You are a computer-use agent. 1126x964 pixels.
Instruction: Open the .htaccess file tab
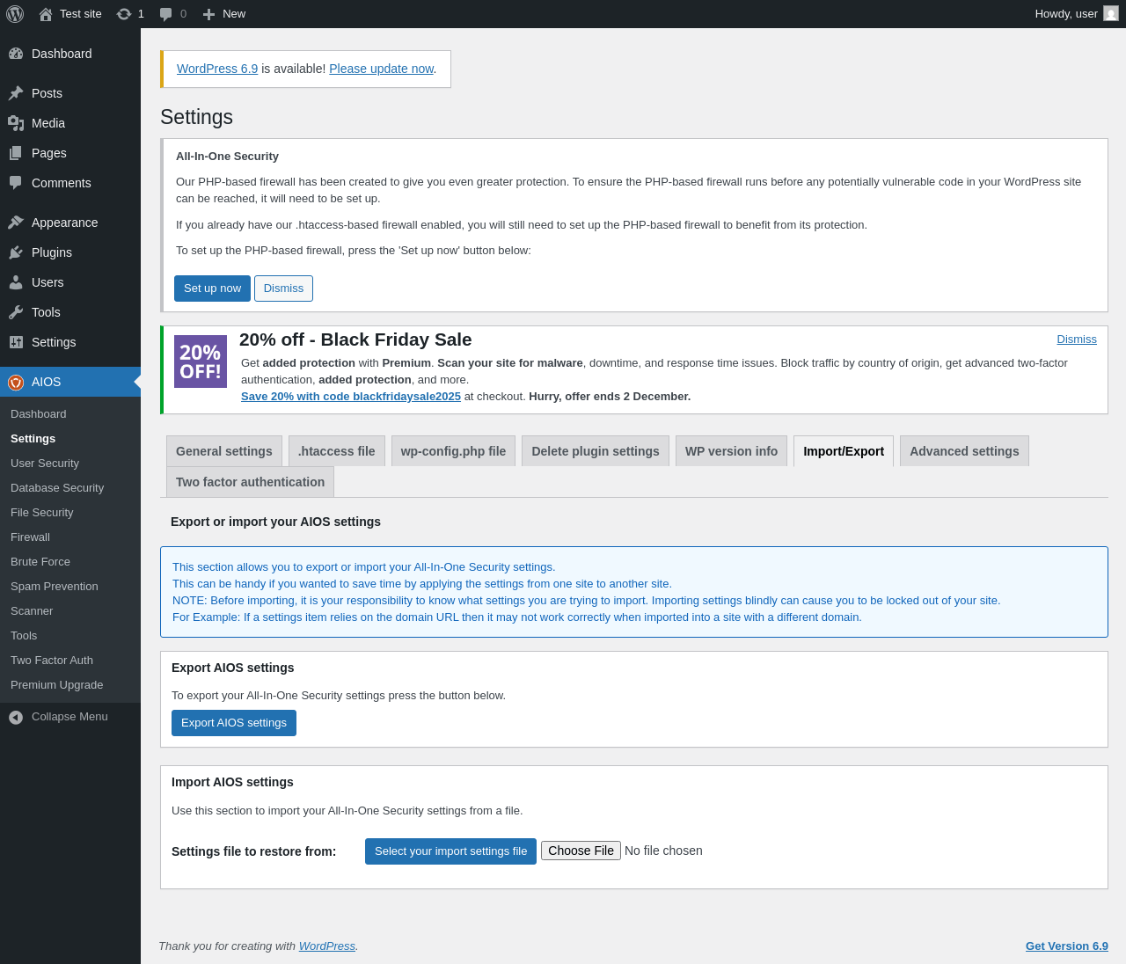pos(337,451)
